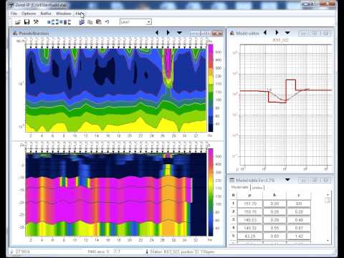Switch to the Limits tab
This screenshot has width=344, height=258.
pos(257,188)
